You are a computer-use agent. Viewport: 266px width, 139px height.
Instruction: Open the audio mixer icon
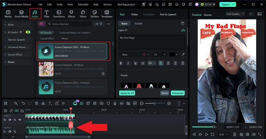[x=121, y=103]
